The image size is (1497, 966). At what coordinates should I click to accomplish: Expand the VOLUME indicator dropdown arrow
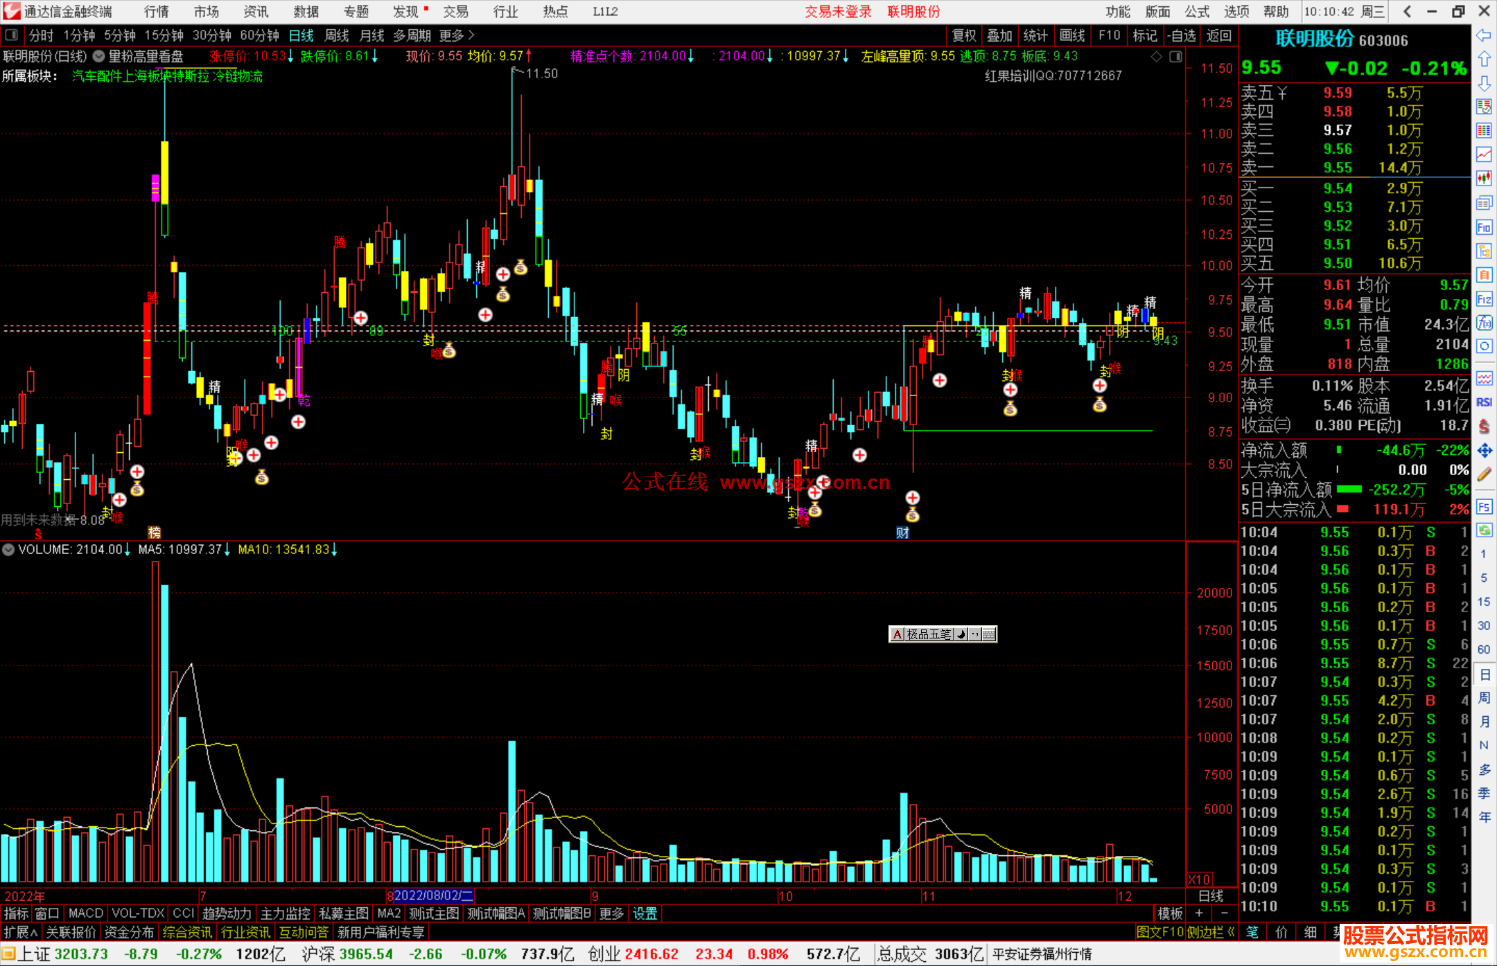click(8, 550)
